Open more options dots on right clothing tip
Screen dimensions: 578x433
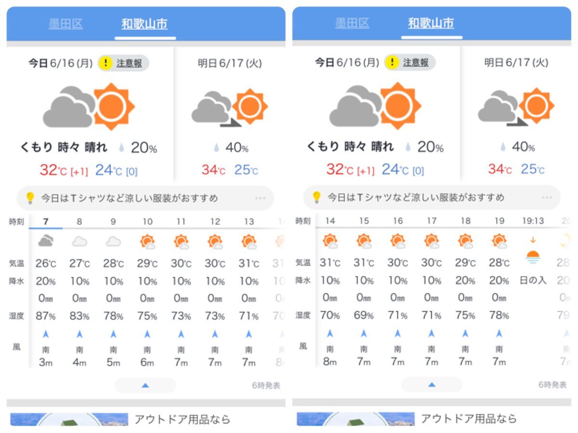[547, 198]
